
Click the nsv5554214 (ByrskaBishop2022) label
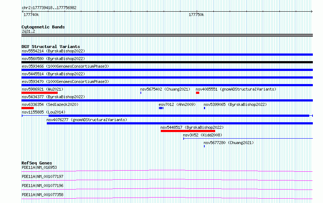(53, 51)
